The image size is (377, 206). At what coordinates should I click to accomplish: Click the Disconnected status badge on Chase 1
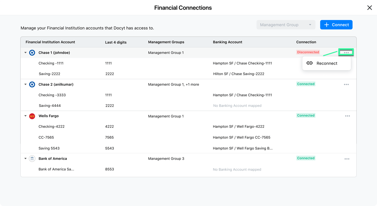[308, 52]
